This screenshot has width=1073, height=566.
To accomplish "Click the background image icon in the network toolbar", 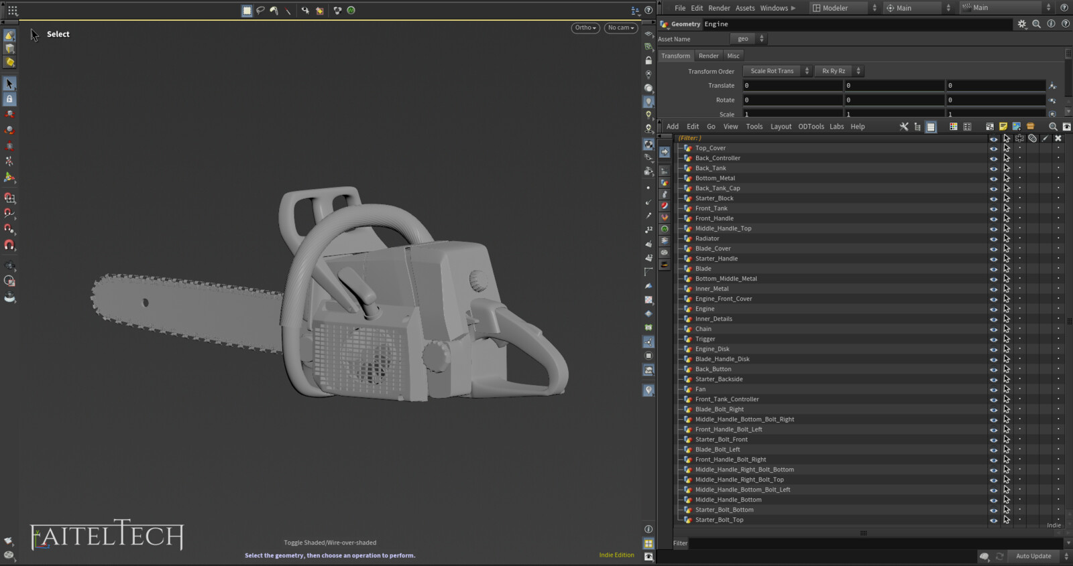I will [x=1017, y=126].
